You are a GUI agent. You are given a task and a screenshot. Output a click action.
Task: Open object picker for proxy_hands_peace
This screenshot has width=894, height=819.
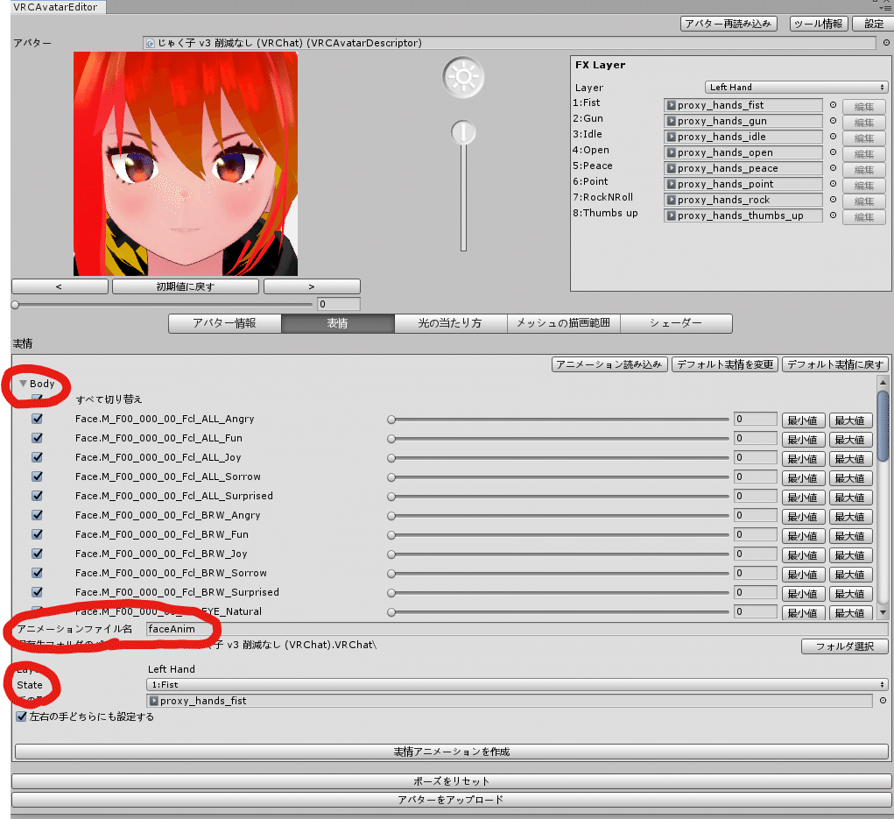pyautogui.click(x=833, y=168)
